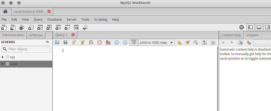This screenshot has height=111, width=271.
Task: Select the sys schema
Action: [13, 57]
